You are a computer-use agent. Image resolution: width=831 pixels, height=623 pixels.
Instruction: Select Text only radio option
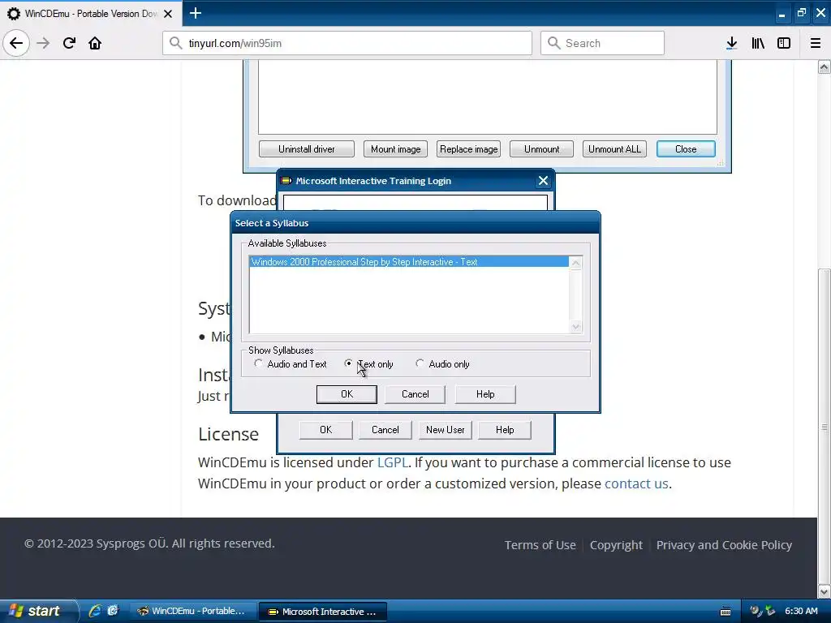pos(369,364)
